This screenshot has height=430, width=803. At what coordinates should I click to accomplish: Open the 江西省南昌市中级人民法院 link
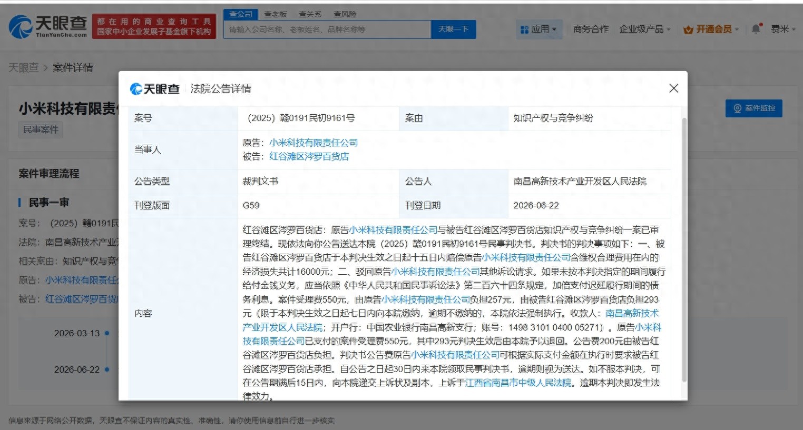pos(518,383)
